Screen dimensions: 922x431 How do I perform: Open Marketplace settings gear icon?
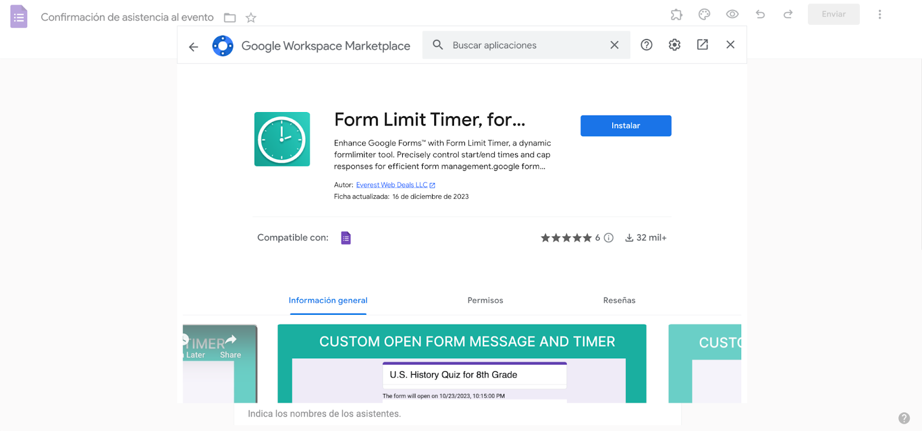pyautogui.click(x=674, y=45)
